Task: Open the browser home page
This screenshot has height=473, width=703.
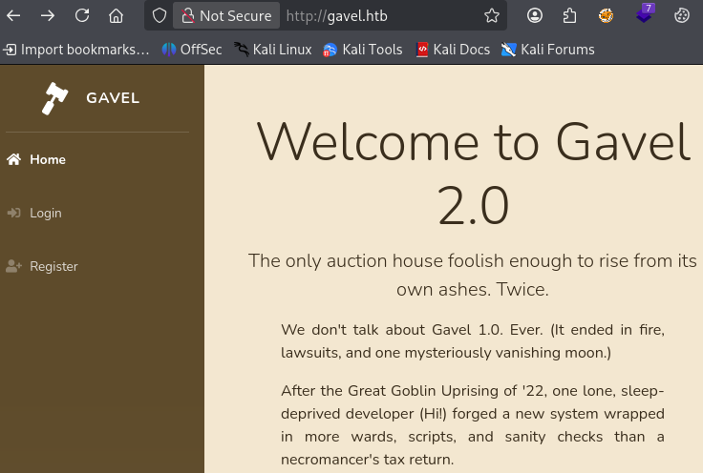Action: [117, 15]
